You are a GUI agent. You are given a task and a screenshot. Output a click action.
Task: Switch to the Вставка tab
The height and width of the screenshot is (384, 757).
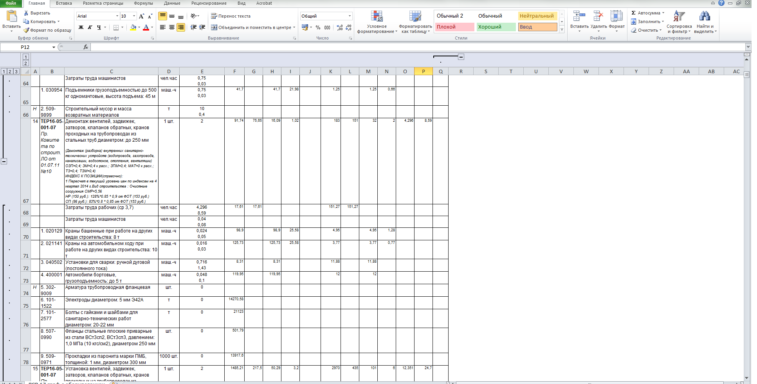(64, 3)
